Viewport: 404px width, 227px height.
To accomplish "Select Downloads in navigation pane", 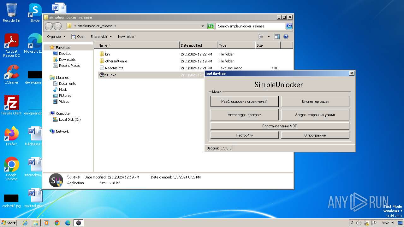I will [x=67, y=60].
